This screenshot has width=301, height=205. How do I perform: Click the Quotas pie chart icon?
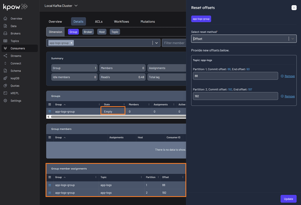tap(5, 86)
